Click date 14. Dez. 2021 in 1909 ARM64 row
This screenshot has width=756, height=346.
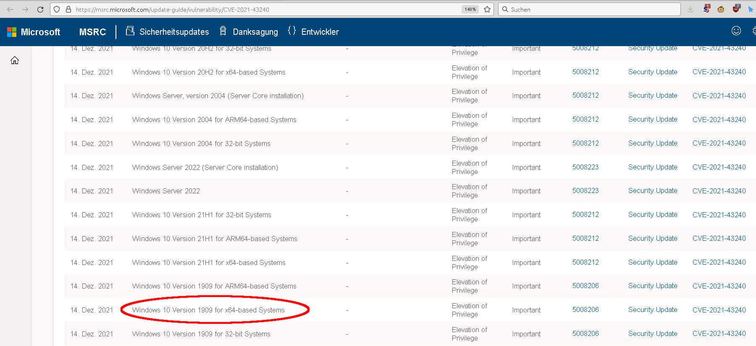click(x=92, y=286)
